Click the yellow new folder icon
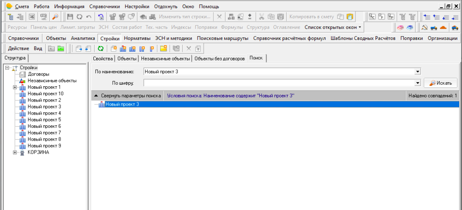The height and width of the screenshot is (210, 462). click(163, 48)
